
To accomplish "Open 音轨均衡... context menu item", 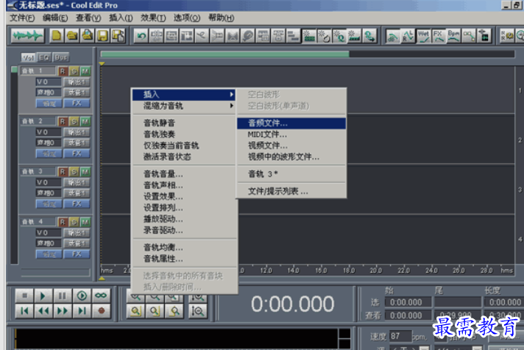I will [184, 248].
